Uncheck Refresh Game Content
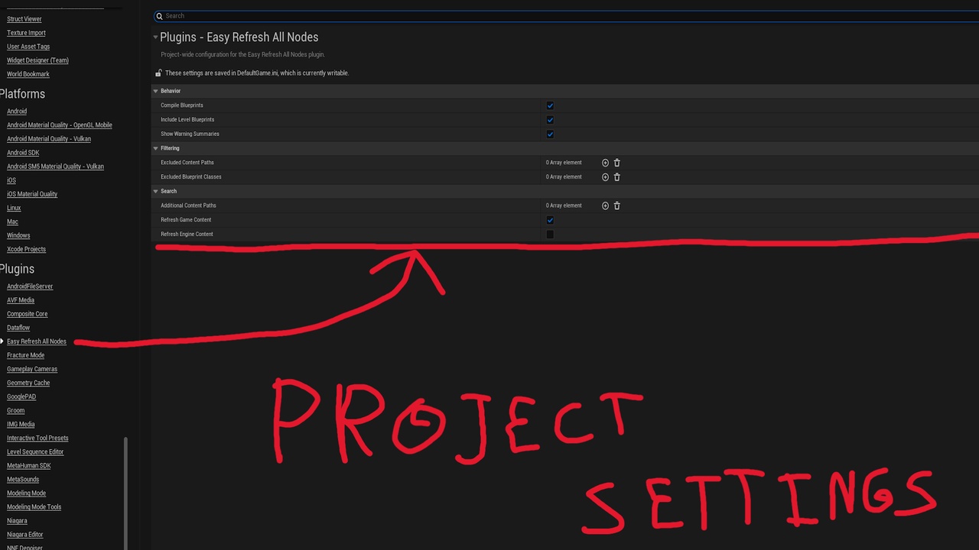 (x=550, y=220)
